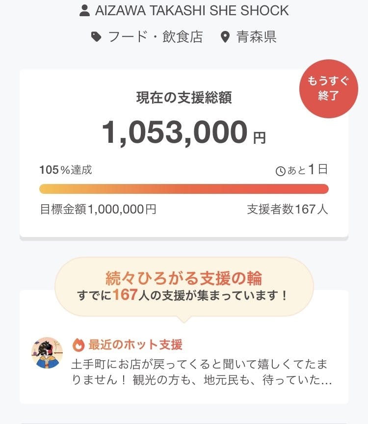
Task: Click the clock icon next to あと1日
Action: (x=280, y=171)
